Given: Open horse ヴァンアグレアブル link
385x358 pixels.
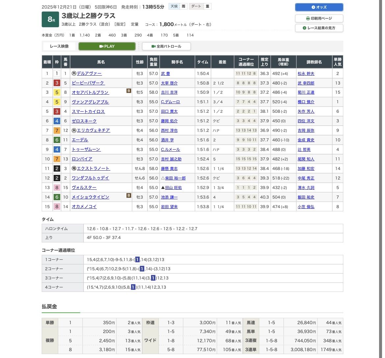Looking at the screenshot, I should point(90,102).
